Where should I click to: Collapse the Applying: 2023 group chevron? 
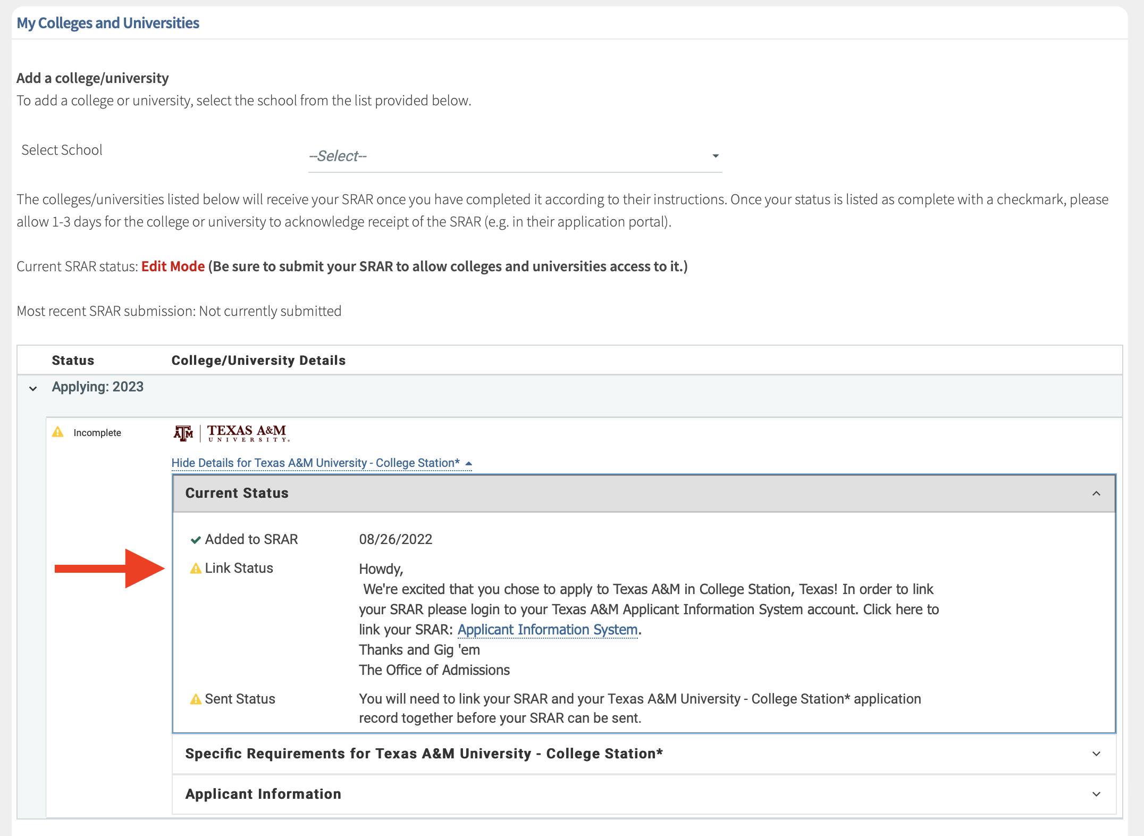click(x=33, y=388)
